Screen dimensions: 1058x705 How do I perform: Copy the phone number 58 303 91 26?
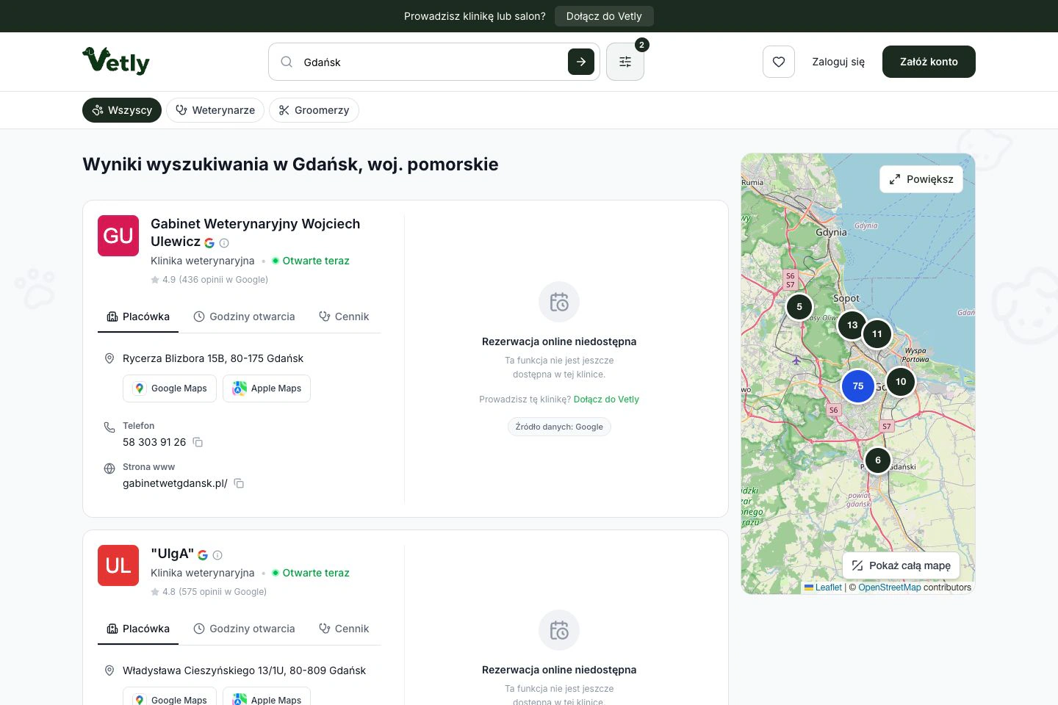click(198, 442)
